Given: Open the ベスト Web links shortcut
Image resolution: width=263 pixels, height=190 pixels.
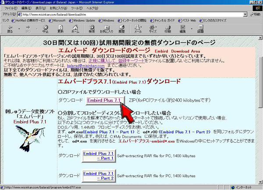Looking at the screenshot, I should (187, 21).
